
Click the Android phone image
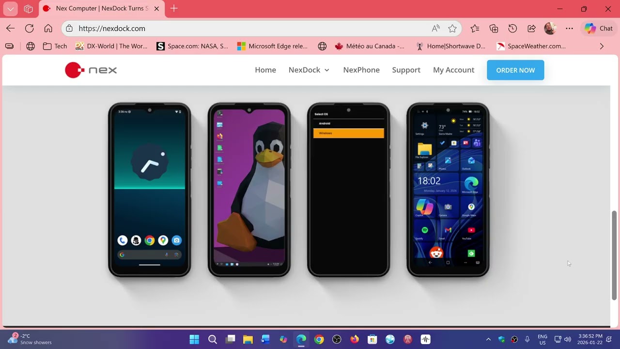click(150, 190)
